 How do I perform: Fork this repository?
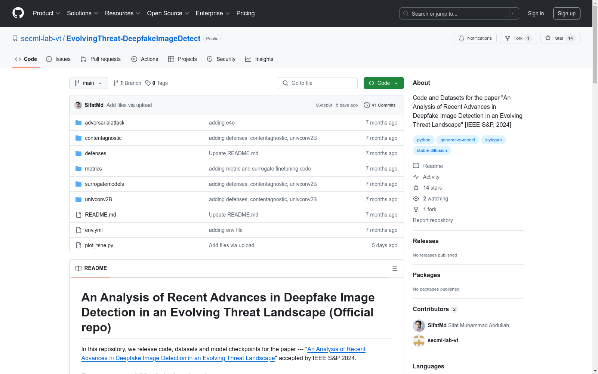[518, 38]
